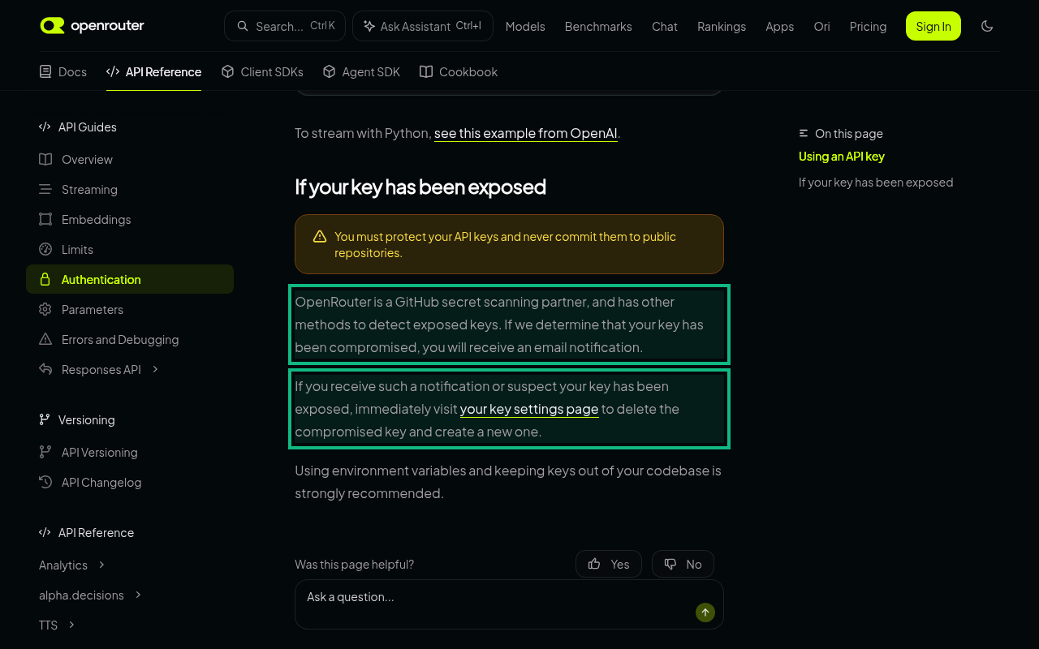Viewport: 1039px width, 649px height.
Task: Switch to the Client SDKs tab
Action: (x=262, y=71)
